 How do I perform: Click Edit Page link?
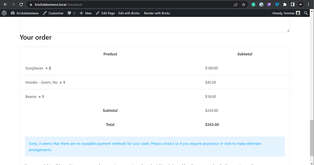click(105, 13)
